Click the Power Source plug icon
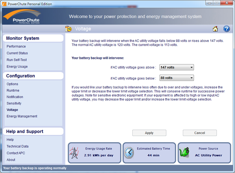 click(184, 152)
